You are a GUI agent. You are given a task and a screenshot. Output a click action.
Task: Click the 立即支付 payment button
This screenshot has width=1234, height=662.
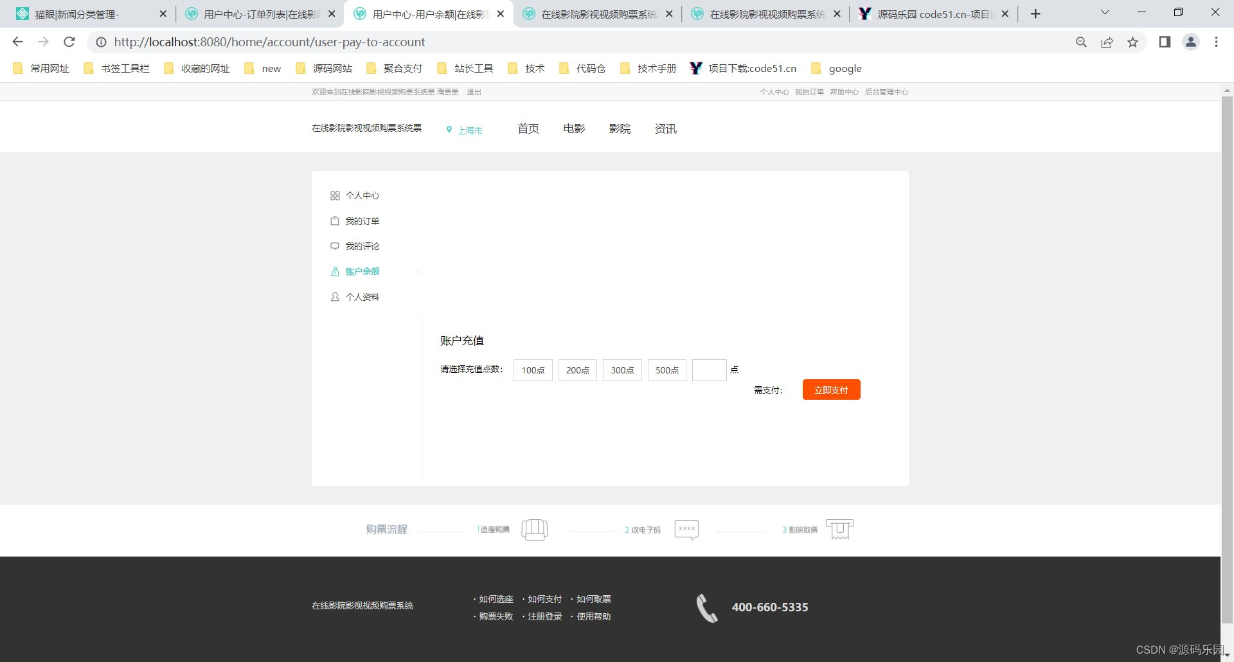(x=831, y=389)
